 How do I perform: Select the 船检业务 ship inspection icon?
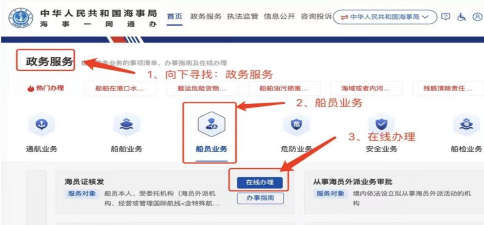[x=466, y=124]
